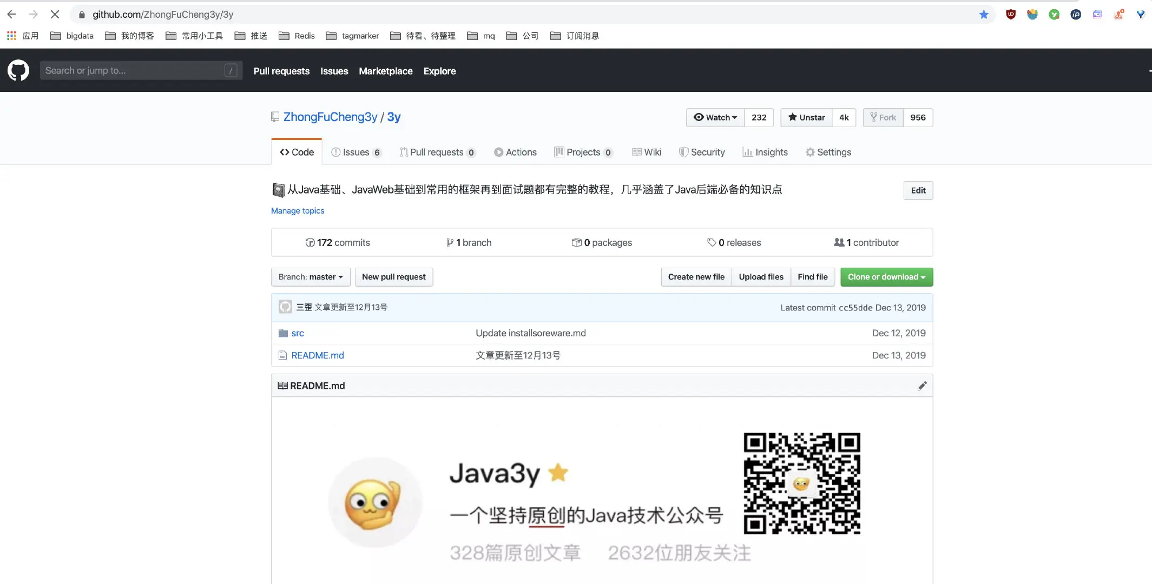Create a new pull request
Viewport: 1152px width, 584px height.
pyautogui.click(x=393, y=276)
